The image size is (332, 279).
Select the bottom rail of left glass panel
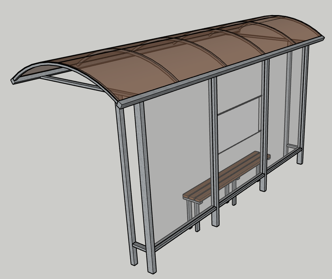point(185,228)
